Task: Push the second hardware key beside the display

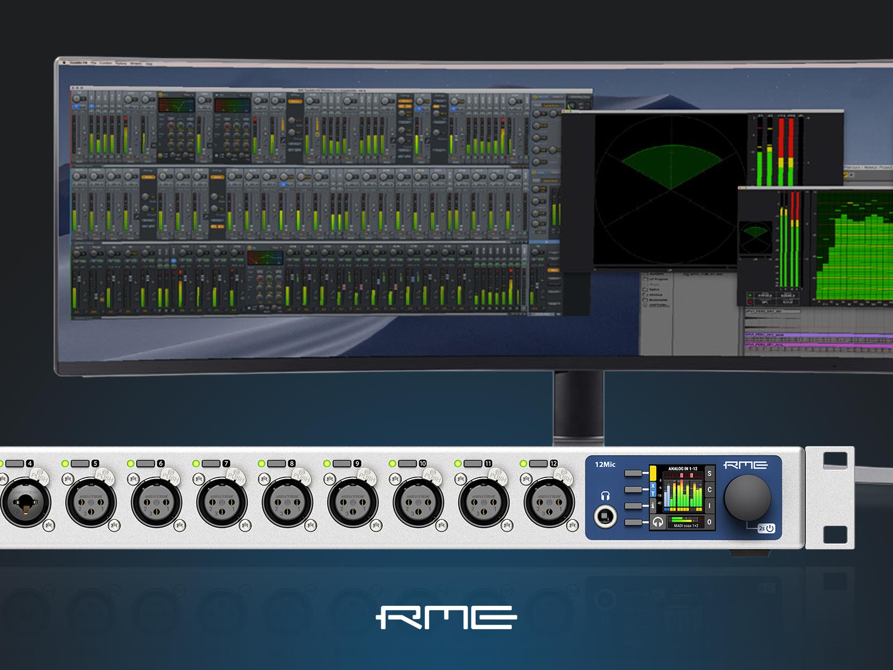Action: (x=633, y=490)
